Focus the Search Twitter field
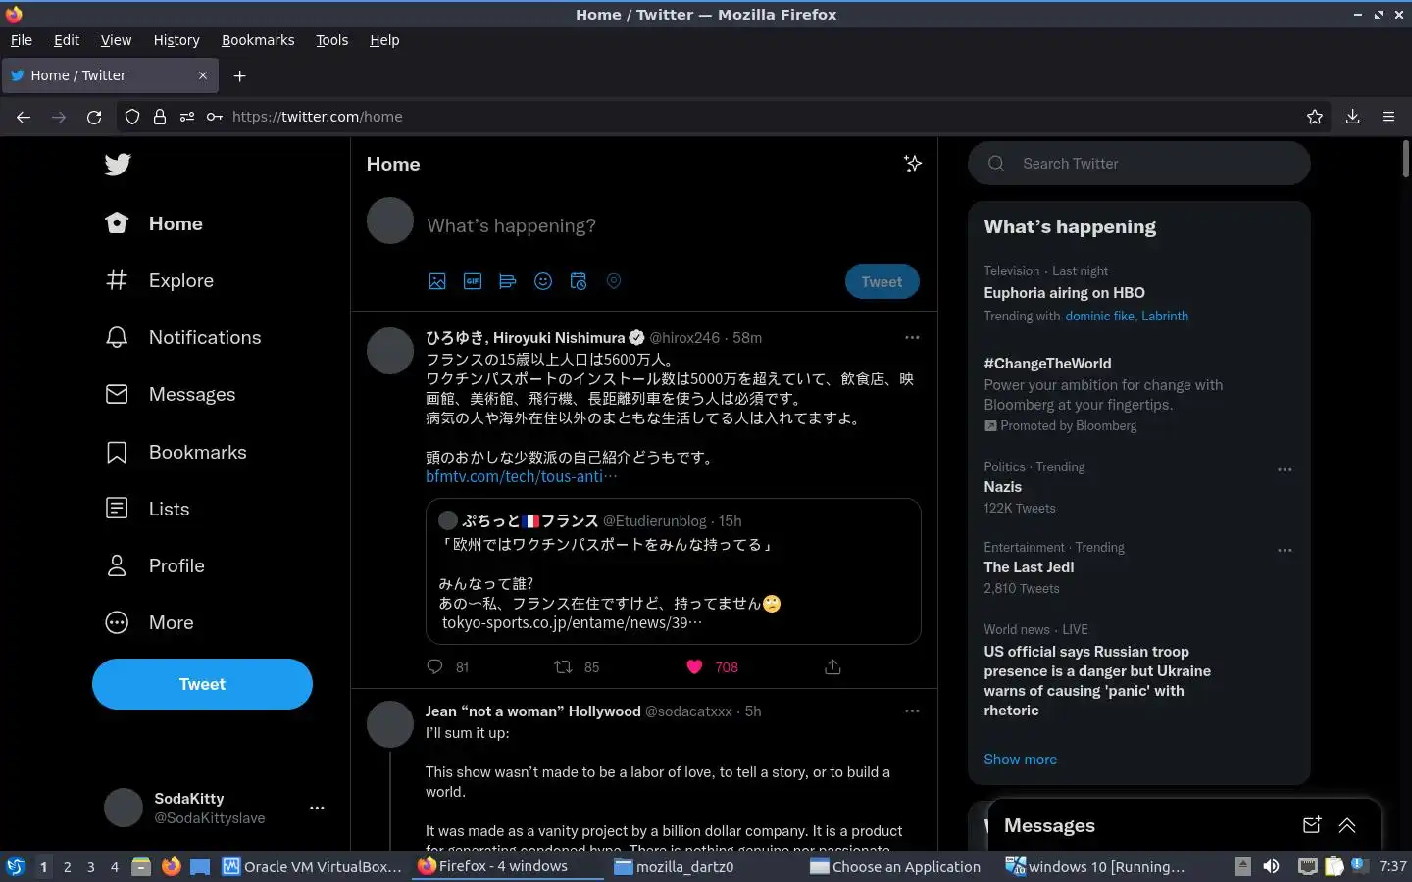 click(1139, 164)
